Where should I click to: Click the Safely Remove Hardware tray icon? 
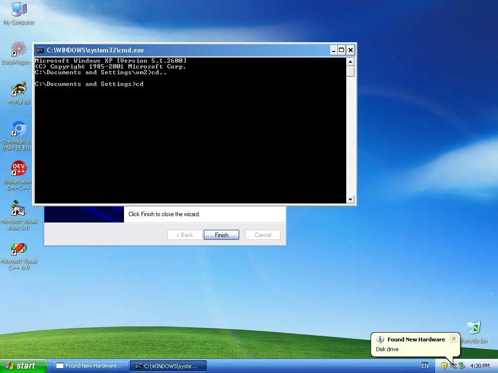[462, 366]
